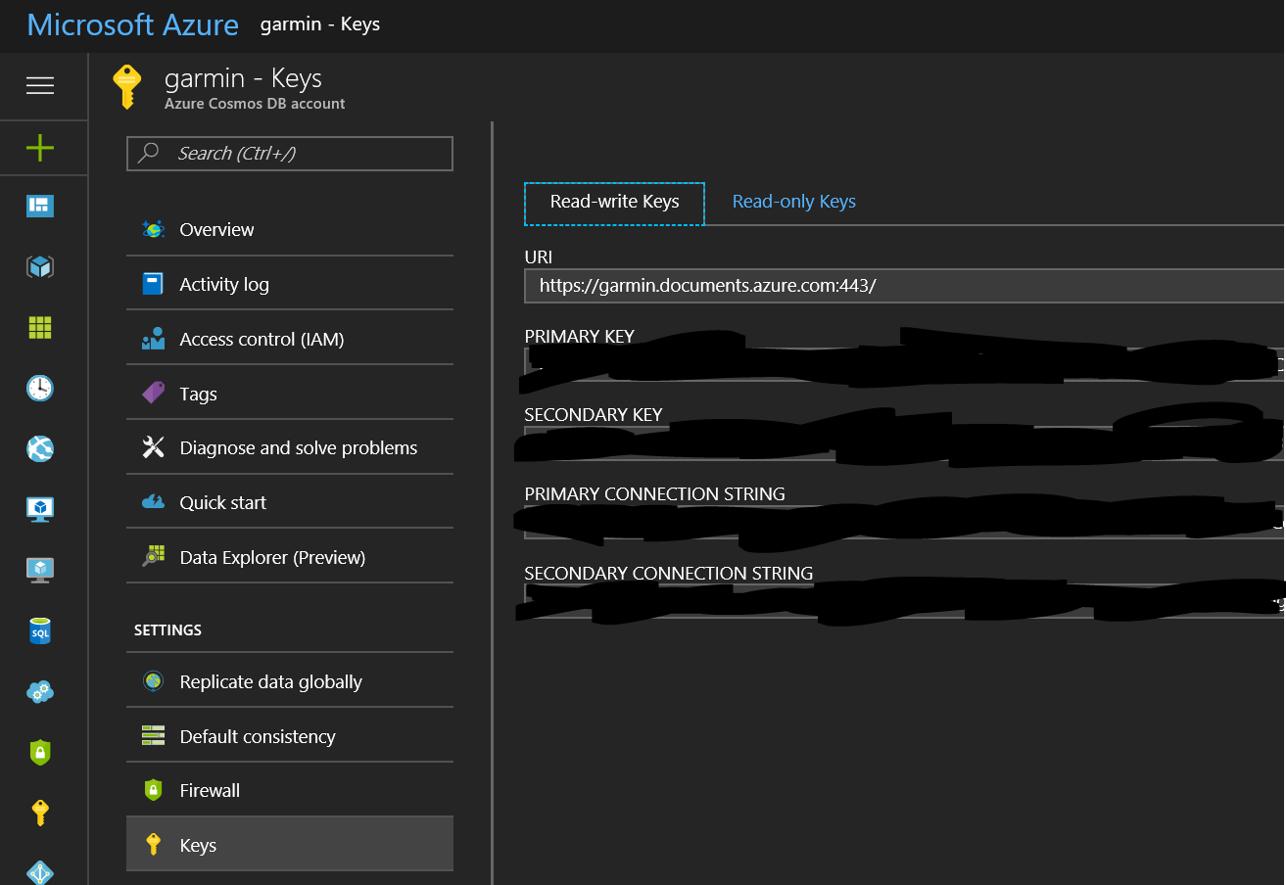1286x885 pixels.
Task: Open the Tags menu item
Action: tap(290, 394)
